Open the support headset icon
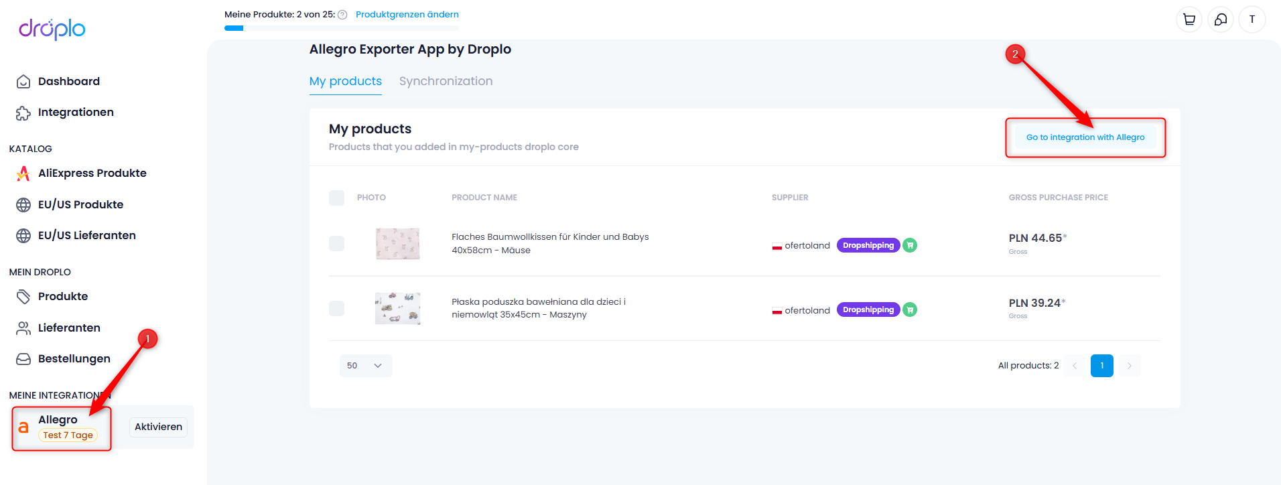The height and width of the screenshot is (485, 1281). (x=1221, y=19)
